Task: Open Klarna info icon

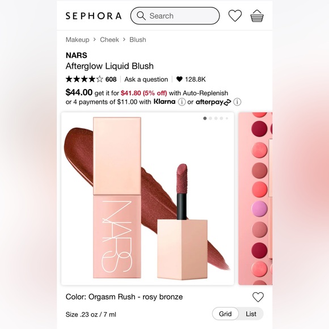Action: click(182, 102)
